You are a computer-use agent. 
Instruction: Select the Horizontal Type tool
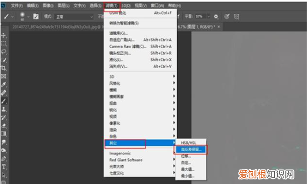pyautogui.click(x=4, y=167)
